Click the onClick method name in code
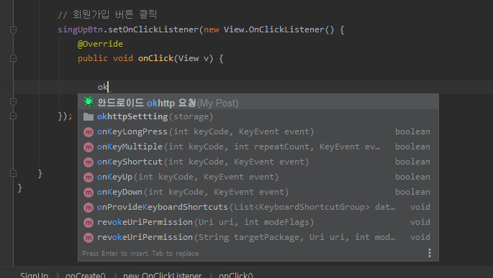Image resolution: width=493 pixels, height=278 pixels. [x=155, y=58]
